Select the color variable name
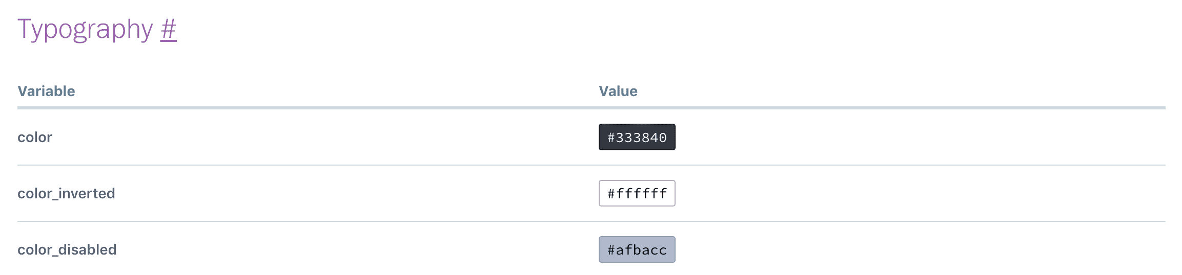 coord(35,137)
